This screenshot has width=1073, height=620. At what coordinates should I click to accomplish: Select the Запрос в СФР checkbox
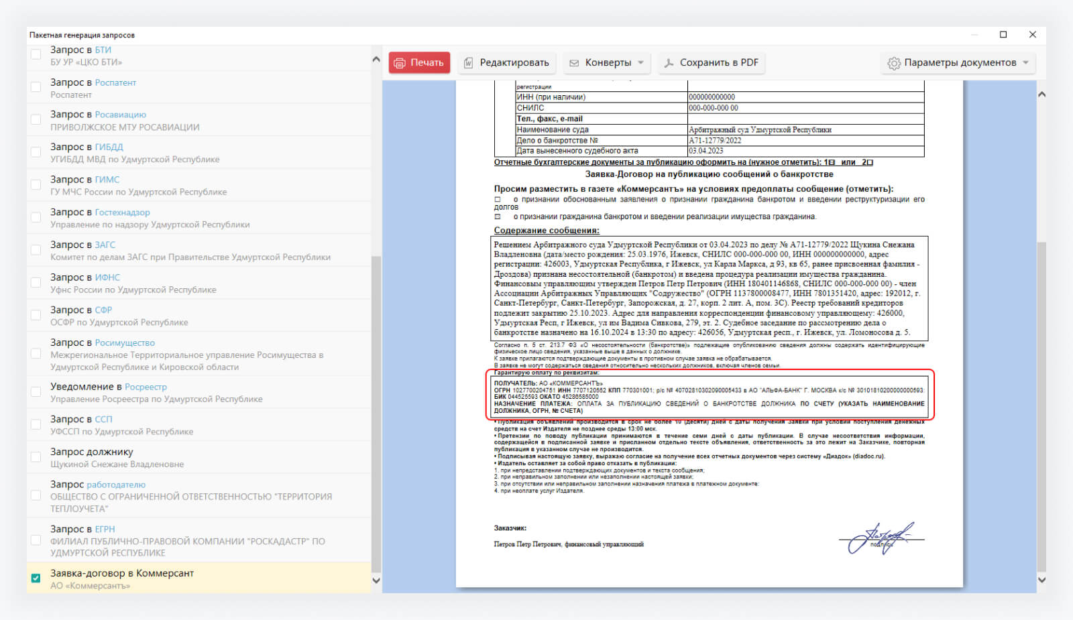(x=36, y=315)
